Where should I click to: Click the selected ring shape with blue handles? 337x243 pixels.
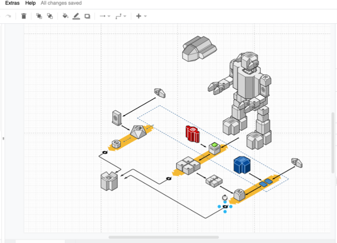tap(225, 206)
